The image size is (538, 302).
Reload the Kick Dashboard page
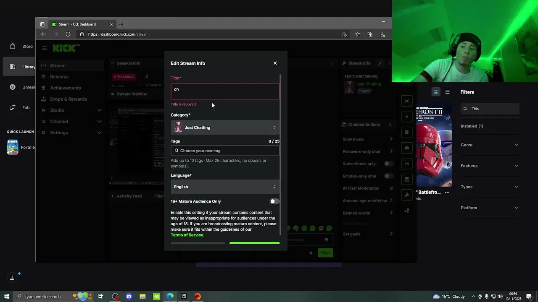click(68, 34)
